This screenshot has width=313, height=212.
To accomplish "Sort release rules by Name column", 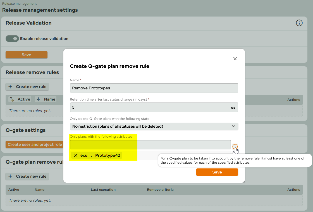I will pos(46,99).
